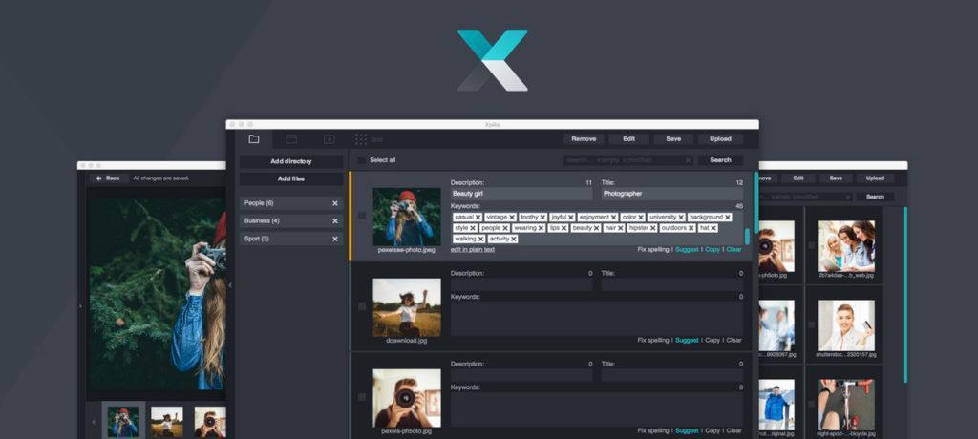Image resolution: width=978 pixels, height=439 pixels.
Task: Delete the 'style' keyword tag
Action: point(473,228)
